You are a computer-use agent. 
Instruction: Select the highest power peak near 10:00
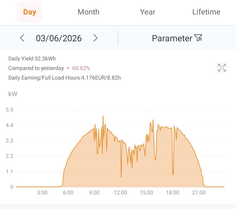click(103, 116)
